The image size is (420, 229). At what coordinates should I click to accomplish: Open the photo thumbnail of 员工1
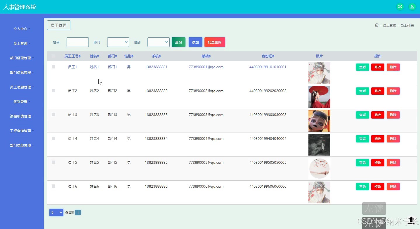(x=319, y=73)
